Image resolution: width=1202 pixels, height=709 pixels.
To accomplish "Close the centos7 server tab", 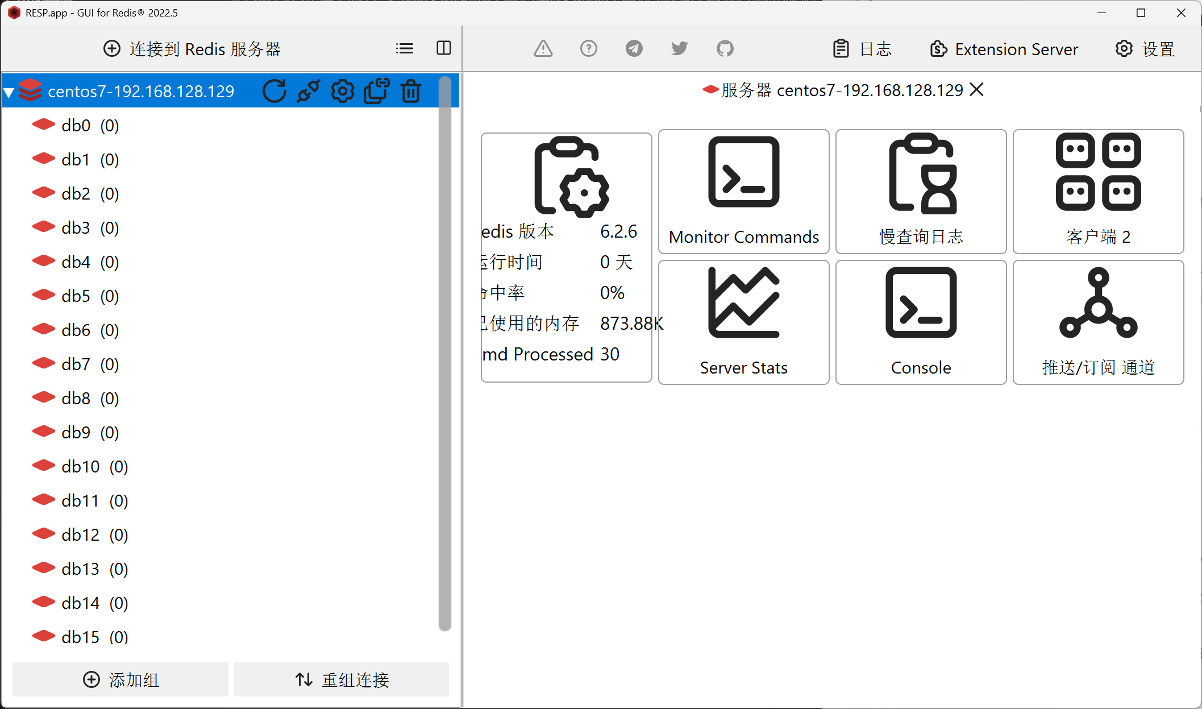I will pyautogui.click(x=976, y=90).
